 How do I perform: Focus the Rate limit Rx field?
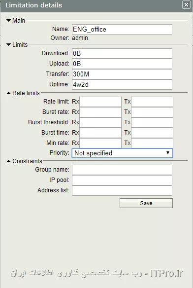100,102
